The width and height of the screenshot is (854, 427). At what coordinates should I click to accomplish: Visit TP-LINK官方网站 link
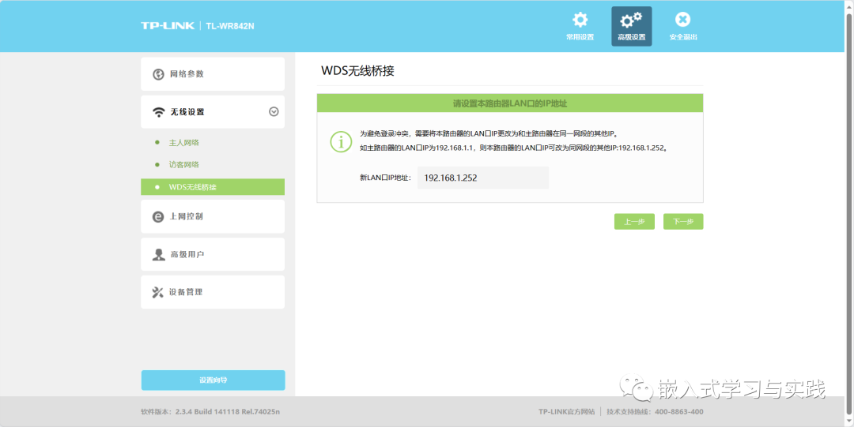click(x=566, y=412)
